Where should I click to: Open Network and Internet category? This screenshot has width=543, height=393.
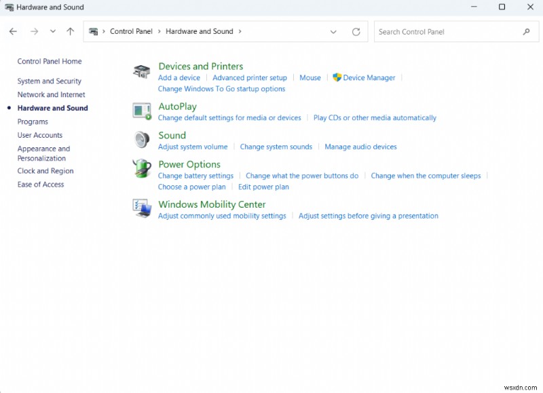tap(52, 94)
